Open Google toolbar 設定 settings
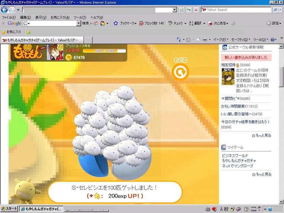 (274, 23)
